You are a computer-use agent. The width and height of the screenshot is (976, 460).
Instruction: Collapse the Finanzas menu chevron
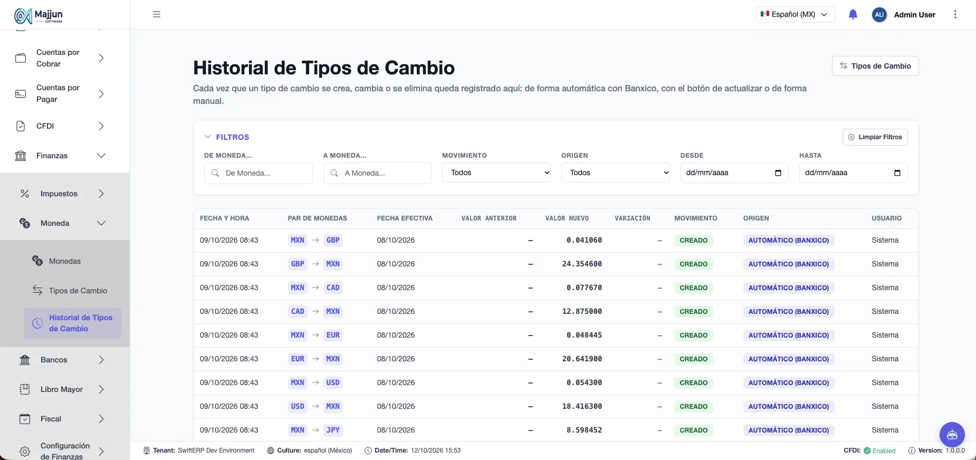[x=101, y=156]
